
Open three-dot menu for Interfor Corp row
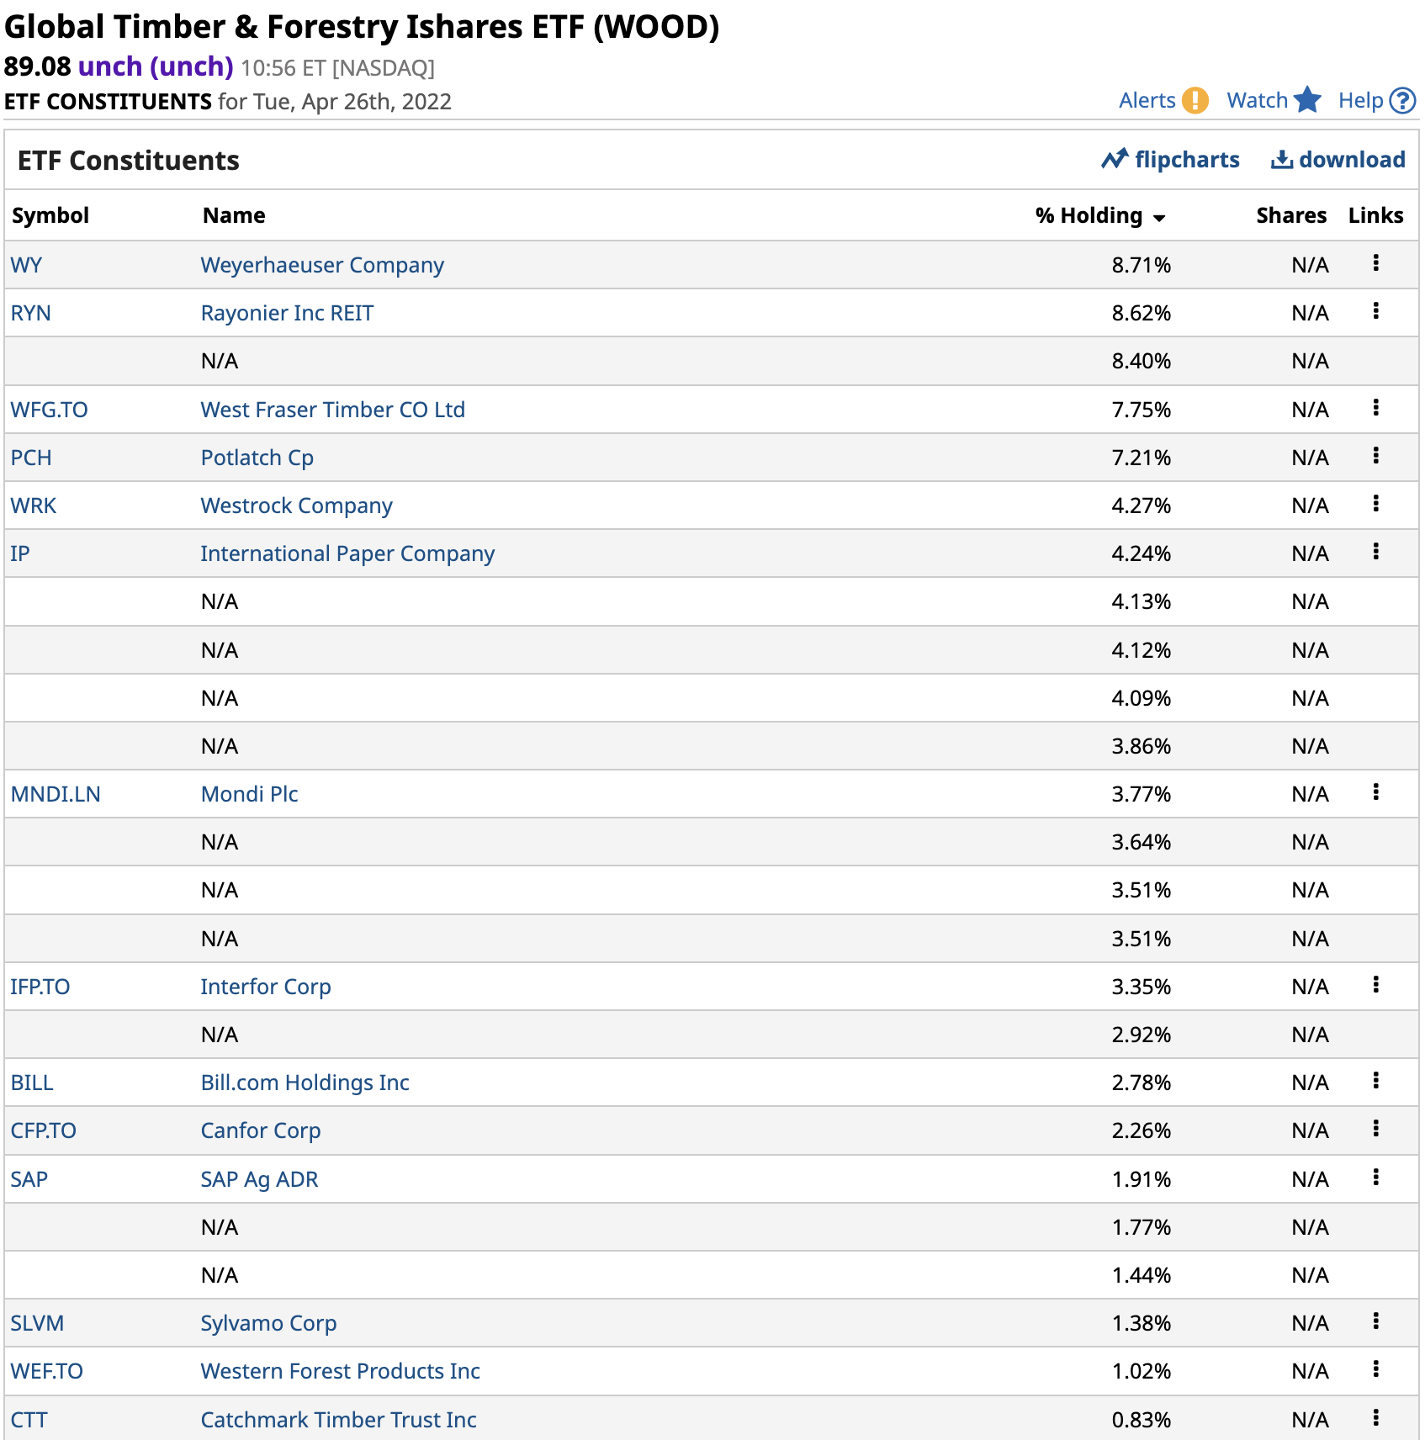point(1375,985)
